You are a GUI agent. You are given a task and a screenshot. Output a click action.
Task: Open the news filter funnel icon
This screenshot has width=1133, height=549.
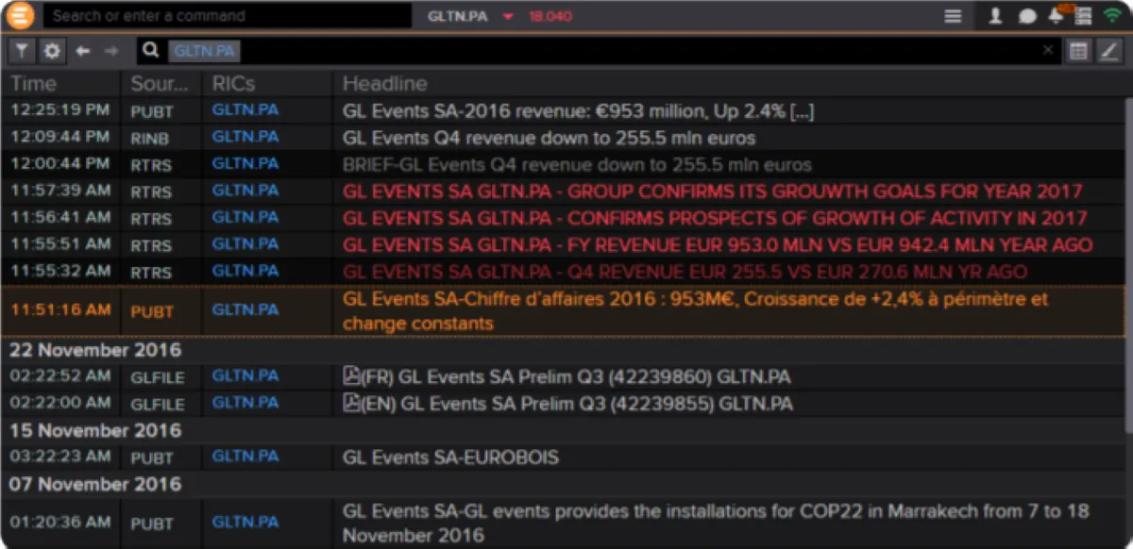[23, 51]
